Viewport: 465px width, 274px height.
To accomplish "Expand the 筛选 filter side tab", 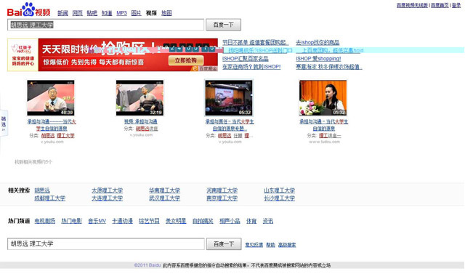I will [x=4, y=123].
